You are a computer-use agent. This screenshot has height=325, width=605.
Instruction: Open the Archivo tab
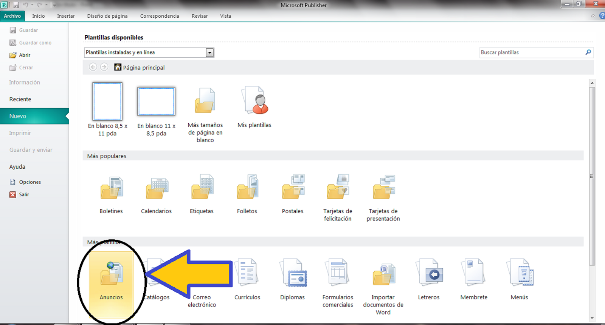pos(12,16)
